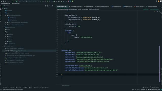Open the Resource Manager side tab

1,17
